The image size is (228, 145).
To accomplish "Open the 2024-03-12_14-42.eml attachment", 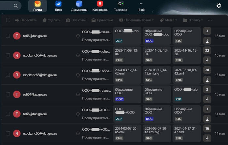I will tap(127, 75).
